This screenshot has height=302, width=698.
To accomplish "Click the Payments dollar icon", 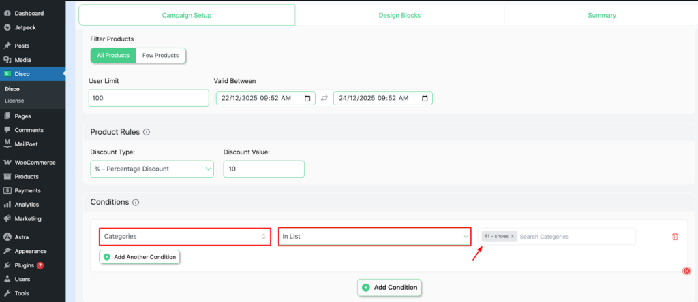I will [7, 191].
